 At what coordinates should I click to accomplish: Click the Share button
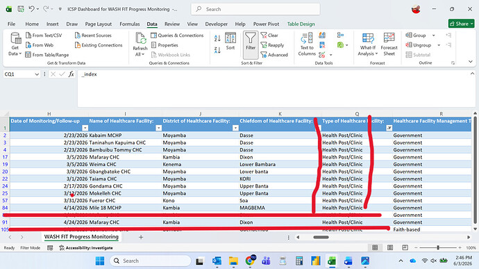pos(461,24)
